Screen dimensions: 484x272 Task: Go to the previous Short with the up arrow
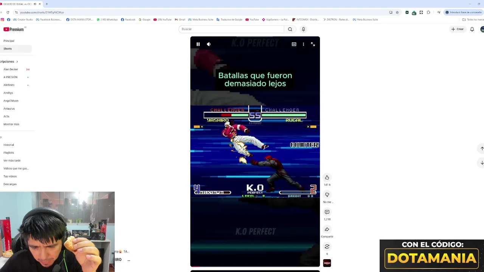[x=482, y=148]
